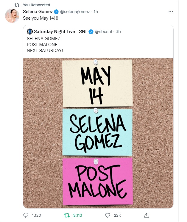
Task: Click Saturday Night Live - SNL name
Action: click(61, 32)
